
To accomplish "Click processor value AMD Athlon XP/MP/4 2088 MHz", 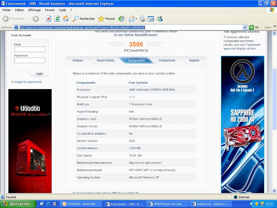I will pyautogui.click(x=152, y=90).
